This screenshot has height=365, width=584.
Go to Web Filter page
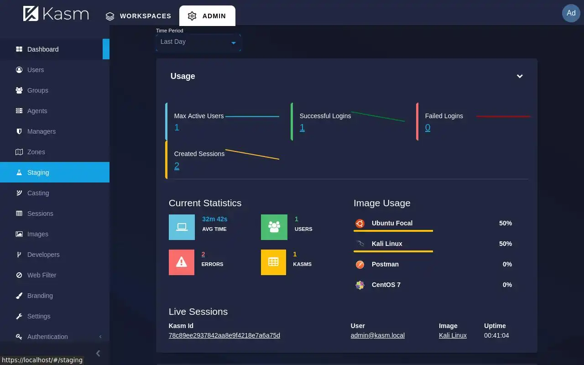(x=55, y=275)
